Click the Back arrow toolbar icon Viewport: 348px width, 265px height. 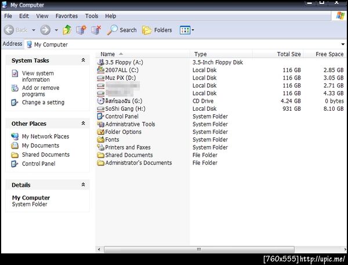(x=9, y=30)
